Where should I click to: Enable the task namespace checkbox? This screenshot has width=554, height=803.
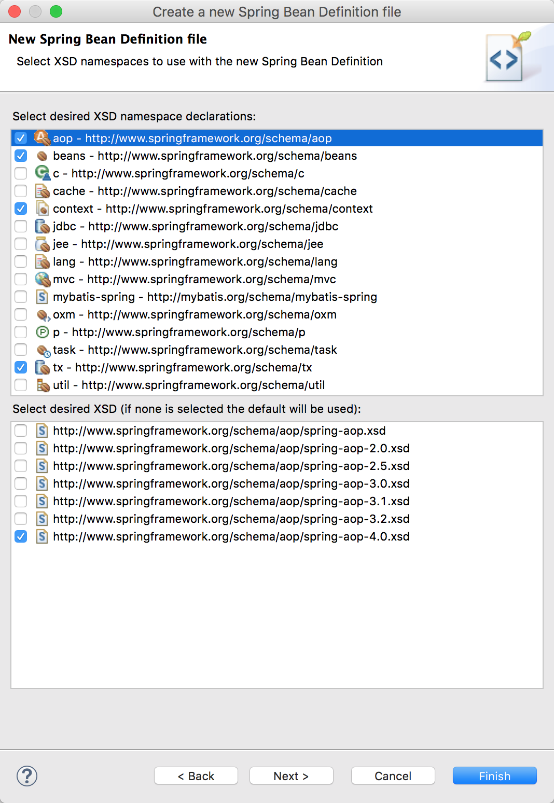pyautogui.click(x=21, y=350)
